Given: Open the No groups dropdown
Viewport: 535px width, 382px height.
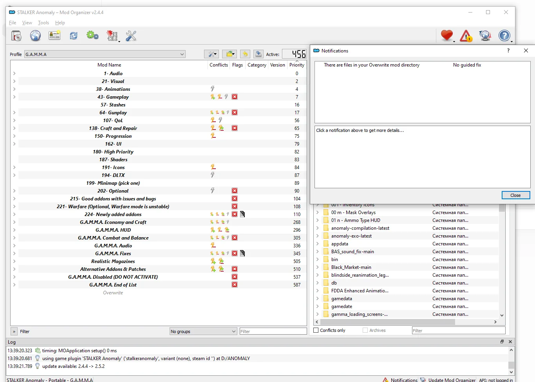Looking at the screenshot, I should (203, 331).
